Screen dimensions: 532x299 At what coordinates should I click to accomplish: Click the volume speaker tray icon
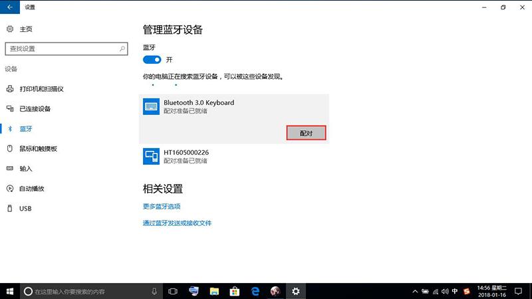(x=445, y=291)
